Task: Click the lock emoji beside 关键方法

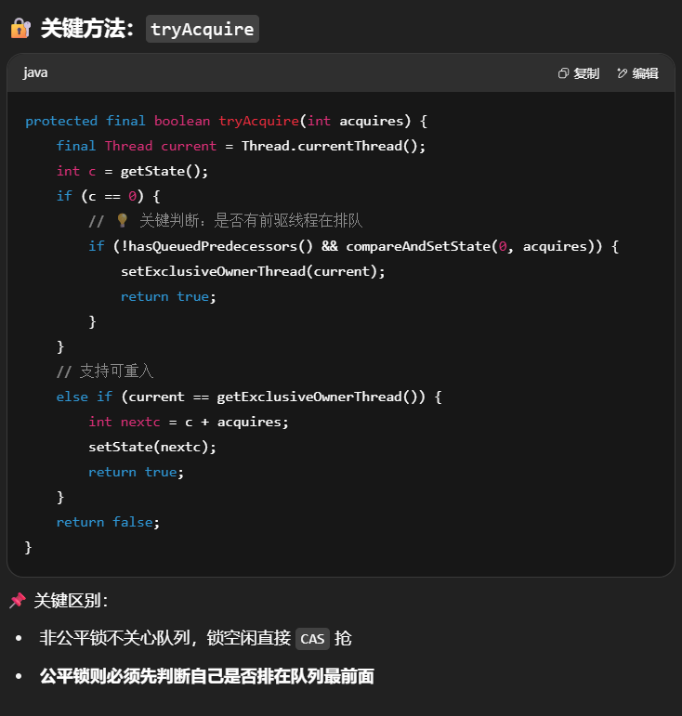Action: (20, 29)
